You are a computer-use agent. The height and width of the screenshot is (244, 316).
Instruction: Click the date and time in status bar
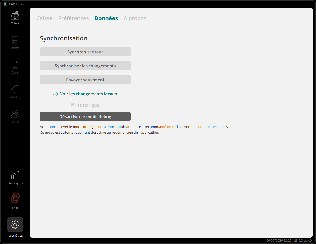click(279, 241)
